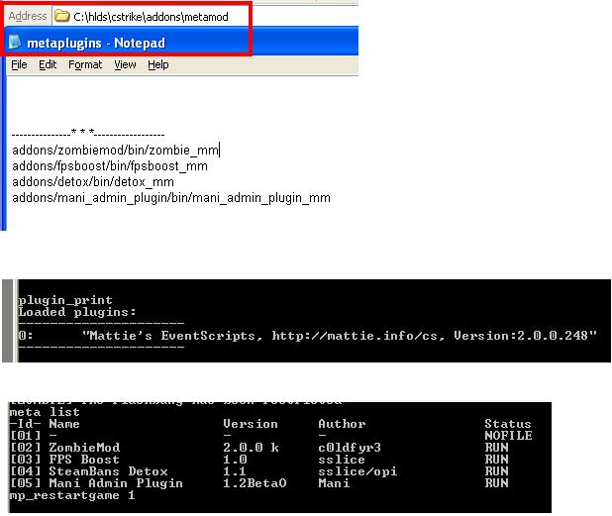The height and width of the screenshot is (516, 612).
Task: Open the File menu in Notepad
Action: (19, 64)
